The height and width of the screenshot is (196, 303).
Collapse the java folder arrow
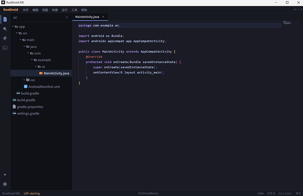24,46
